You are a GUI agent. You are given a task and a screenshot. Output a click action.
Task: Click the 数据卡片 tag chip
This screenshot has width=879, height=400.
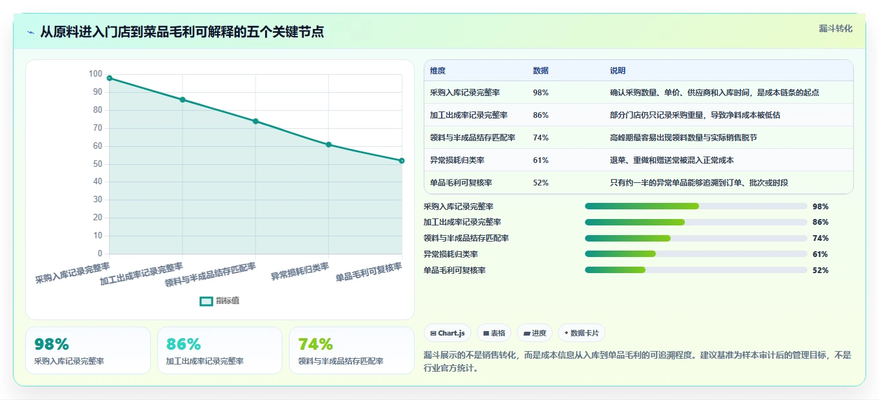tap(581, 333)
